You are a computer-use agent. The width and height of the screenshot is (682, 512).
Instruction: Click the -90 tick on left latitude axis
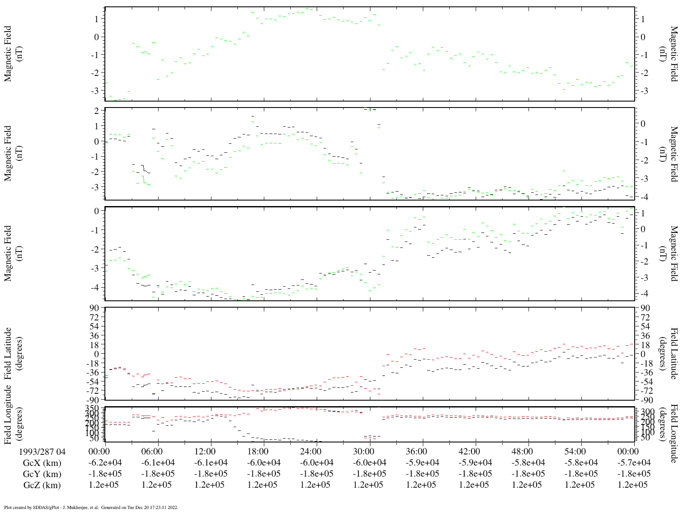pyautogui.click(x=92, y=400)
